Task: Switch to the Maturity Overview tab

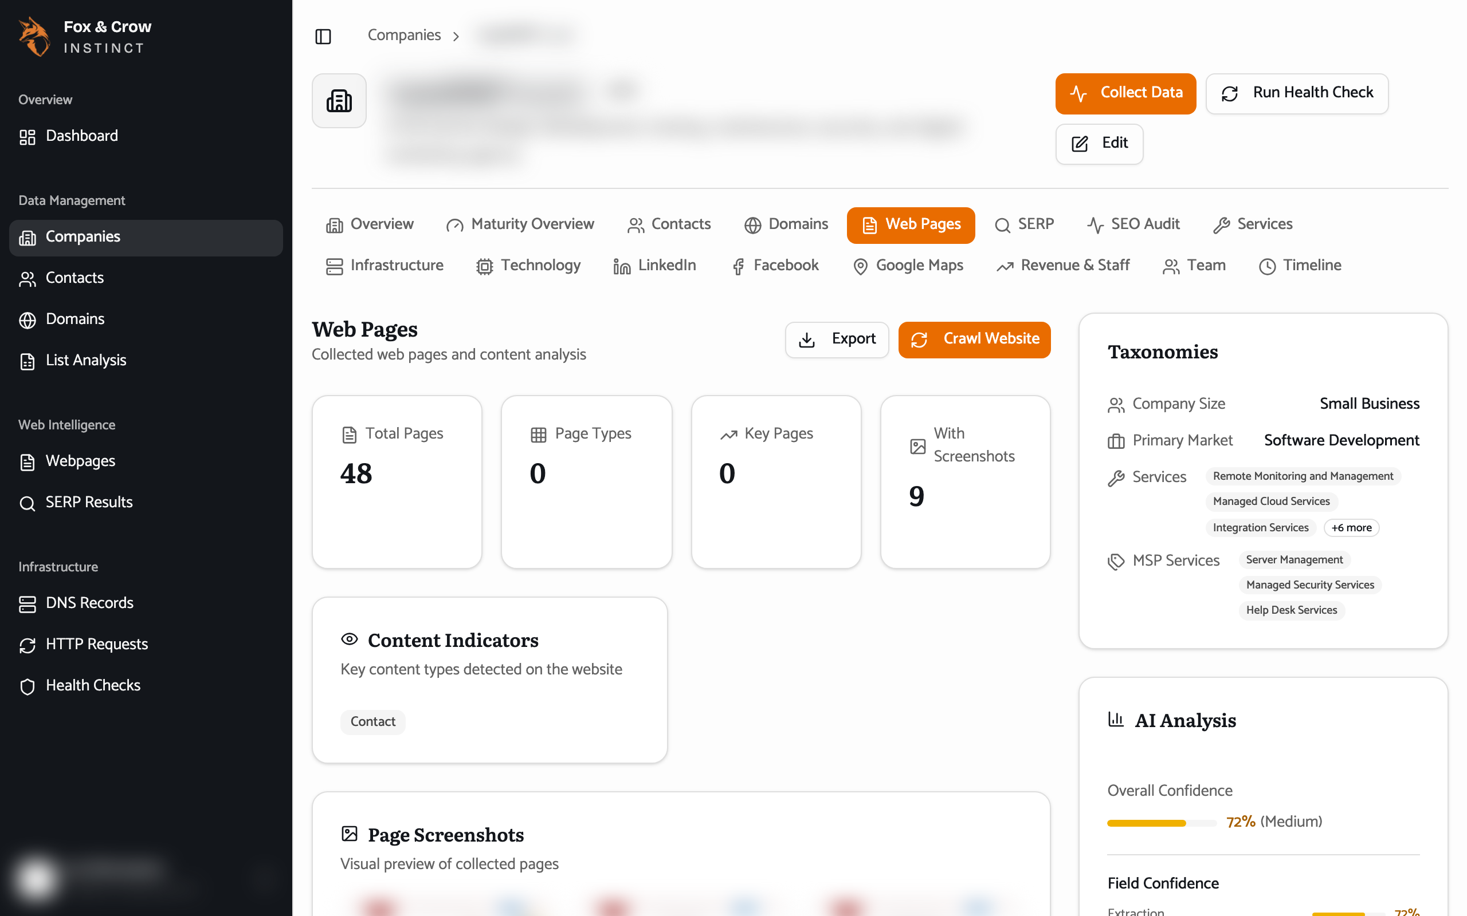Action: tap(520, 225)
